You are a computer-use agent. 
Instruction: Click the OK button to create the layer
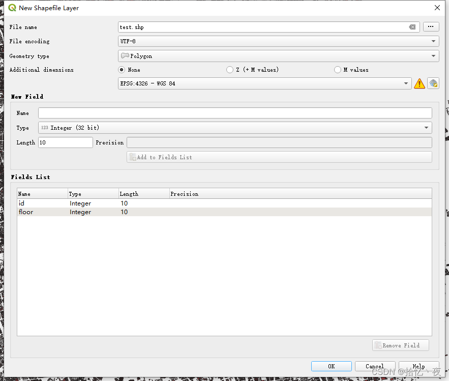(x=331, y=366)
